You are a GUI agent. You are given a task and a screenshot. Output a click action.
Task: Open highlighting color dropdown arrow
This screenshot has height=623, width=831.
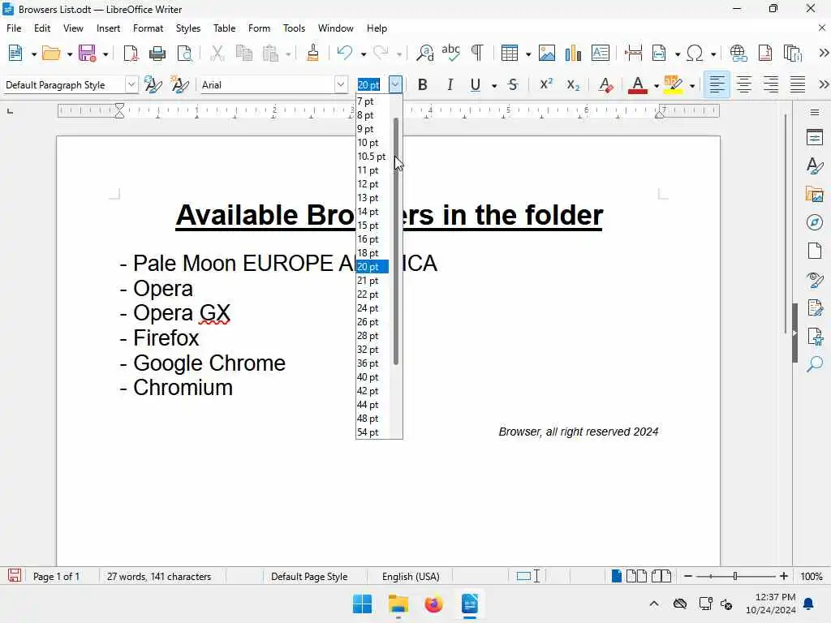click(x=691, y=86)
